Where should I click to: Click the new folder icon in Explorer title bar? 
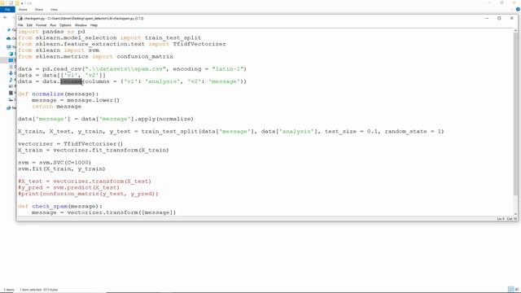17,3
